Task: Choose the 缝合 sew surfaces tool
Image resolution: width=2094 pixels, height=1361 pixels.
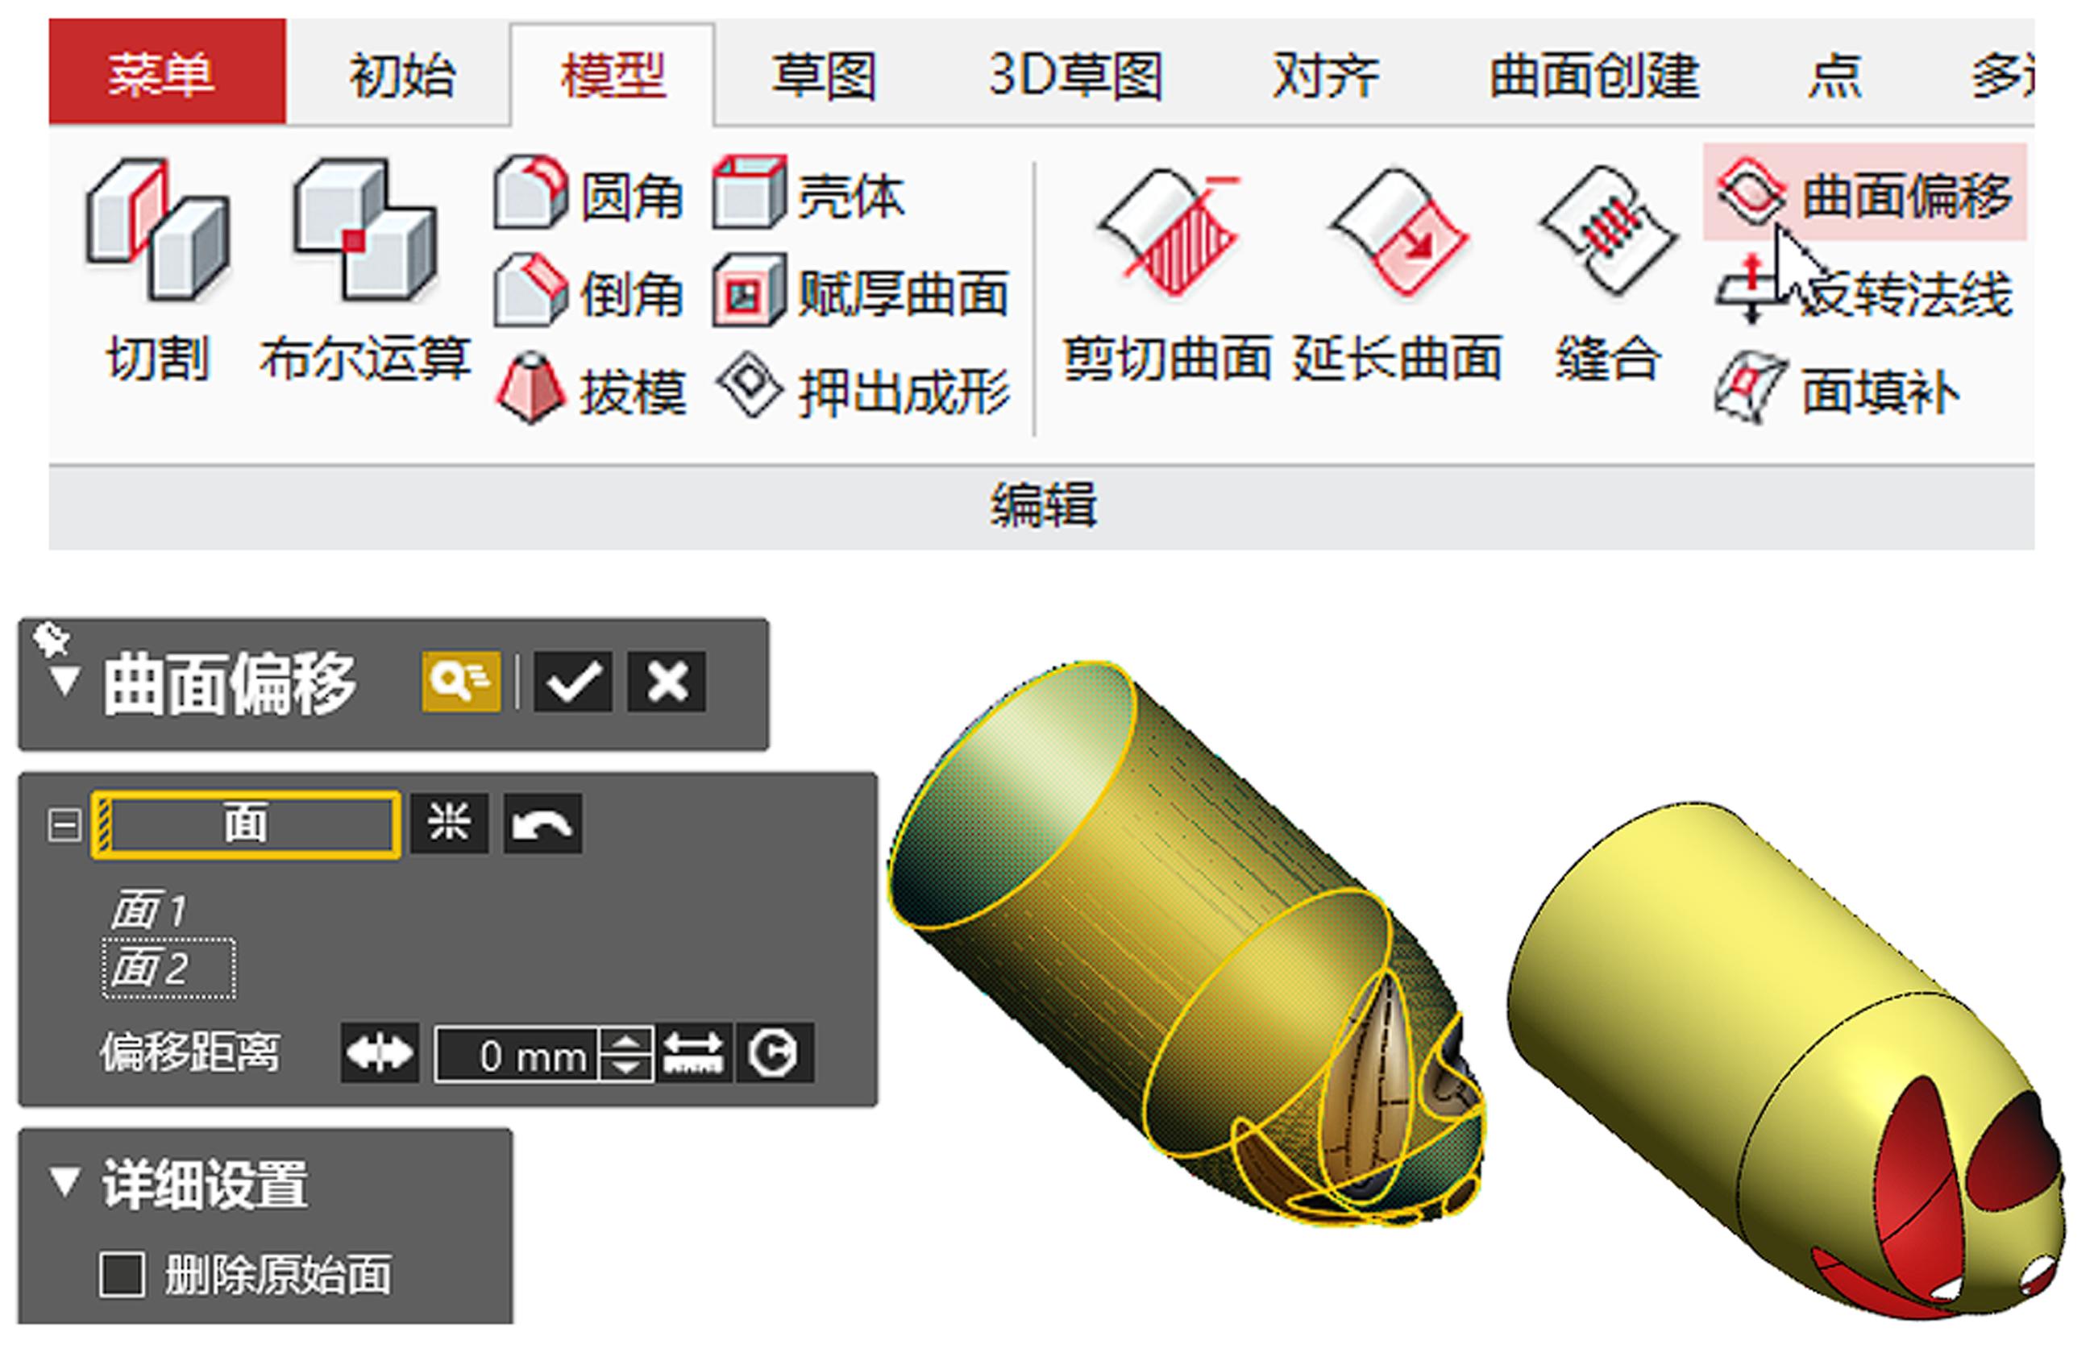Action: coord(1610,230)
